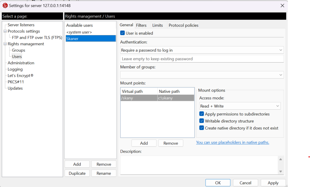Select Logging in the page tree
Viewport: 310px width, 187px height.
pyautogui.click(x=15, y=69)
